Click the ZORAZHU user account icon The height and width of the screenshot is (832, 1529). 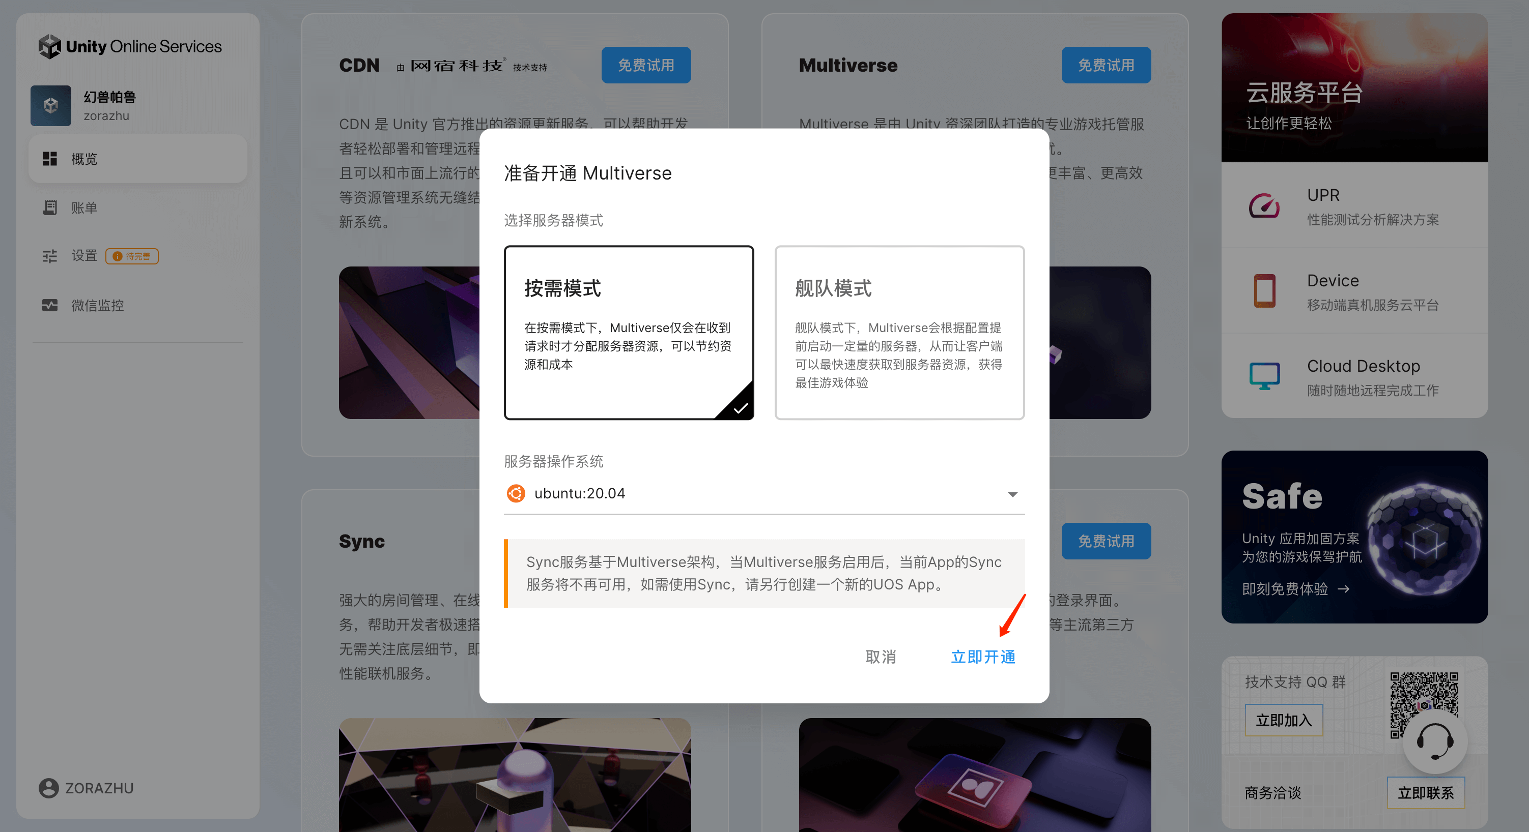(x=49, y=788)
